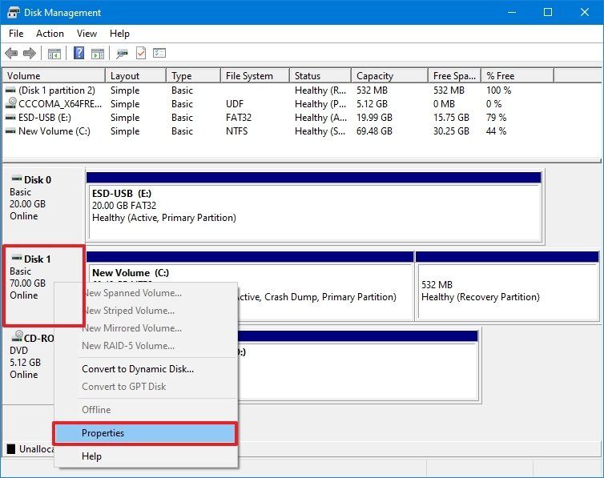Image resolution: width=604 pixels, height=478 pixels.
Task: Click the 69.48 GB capacity cell
Action: 374,131
